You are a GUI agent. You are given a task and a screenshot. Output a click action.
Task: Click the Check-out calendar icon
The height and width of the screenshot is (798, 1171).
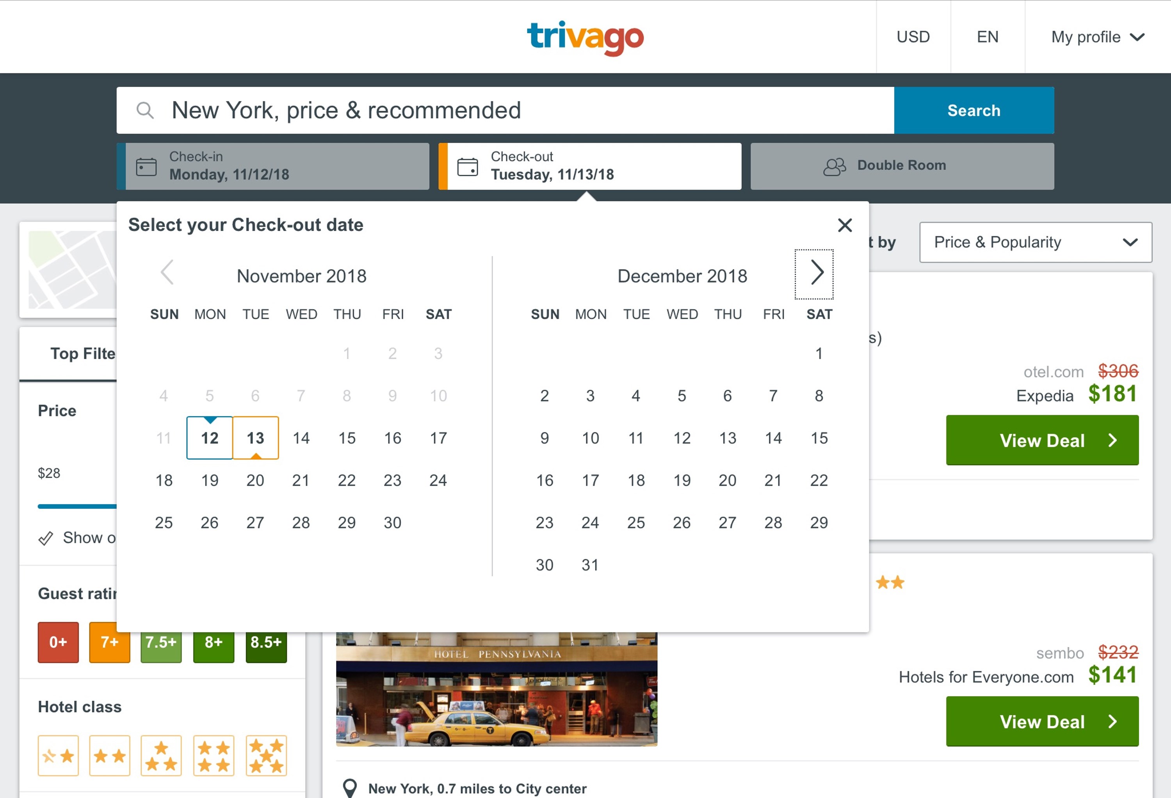point(467,166)
